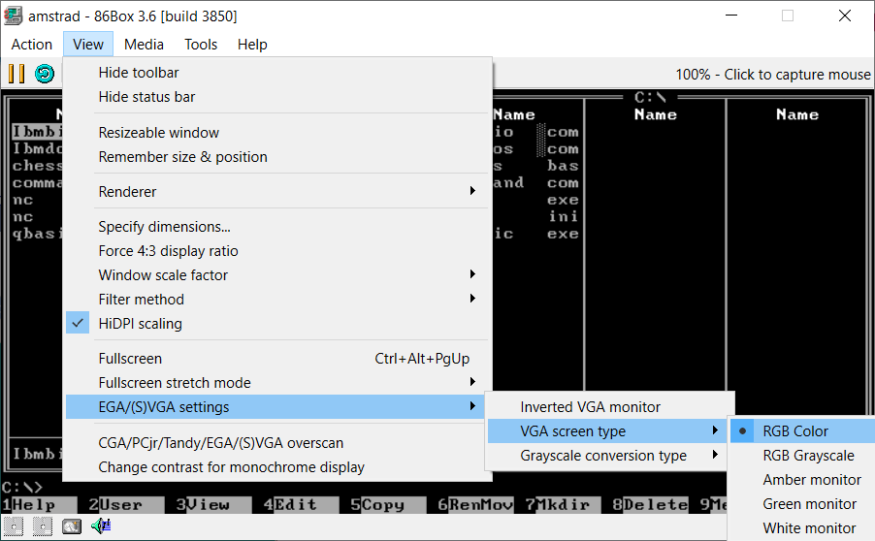Expand the Renderer submenu
The image size is (875, 541).
click(276, 192)
